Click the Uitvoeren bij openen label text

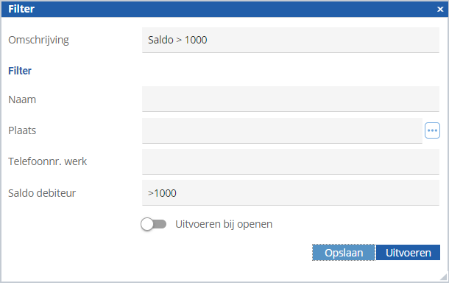224,224
